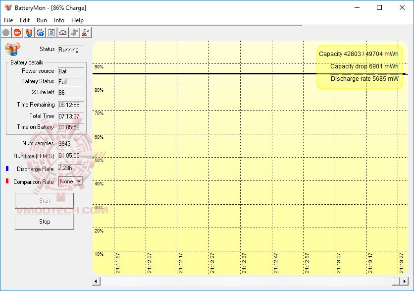Click the Power source field showing Bat
The width and height of the screenshot is (414, 291).
71,71
